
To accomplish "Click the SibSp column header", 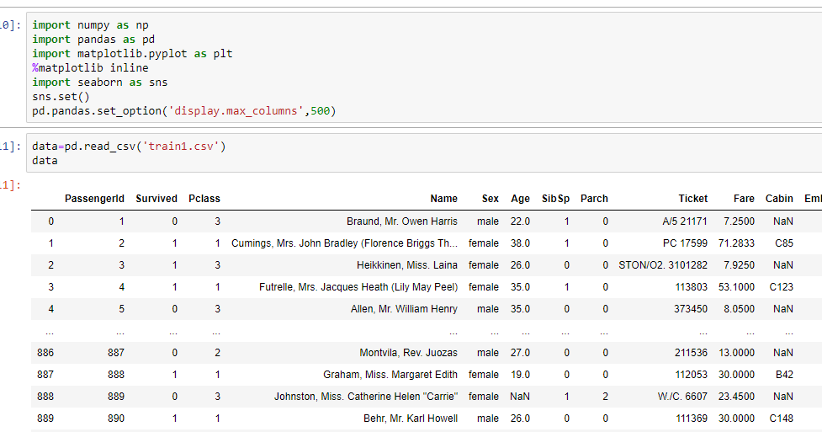I will (x=555, y=199).
